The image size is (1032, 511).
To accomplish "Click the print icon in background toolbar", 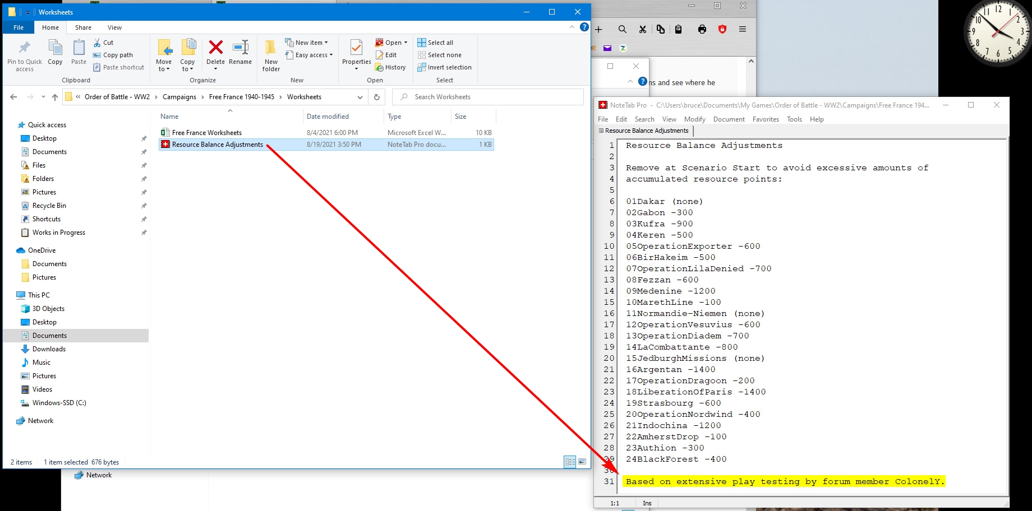I will (x=702, y=29).
